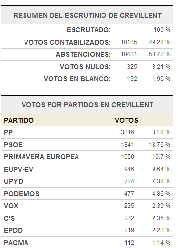Select the VOTOS POR PARTIDOS EN CREVILLENT heading
The image size is (178, 248).
pyautogui.click(x=87, y=105)
